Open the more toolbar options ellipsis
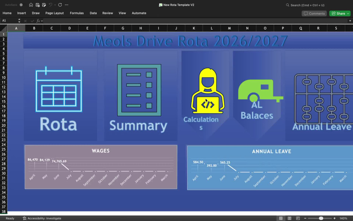 pos(67,5)
